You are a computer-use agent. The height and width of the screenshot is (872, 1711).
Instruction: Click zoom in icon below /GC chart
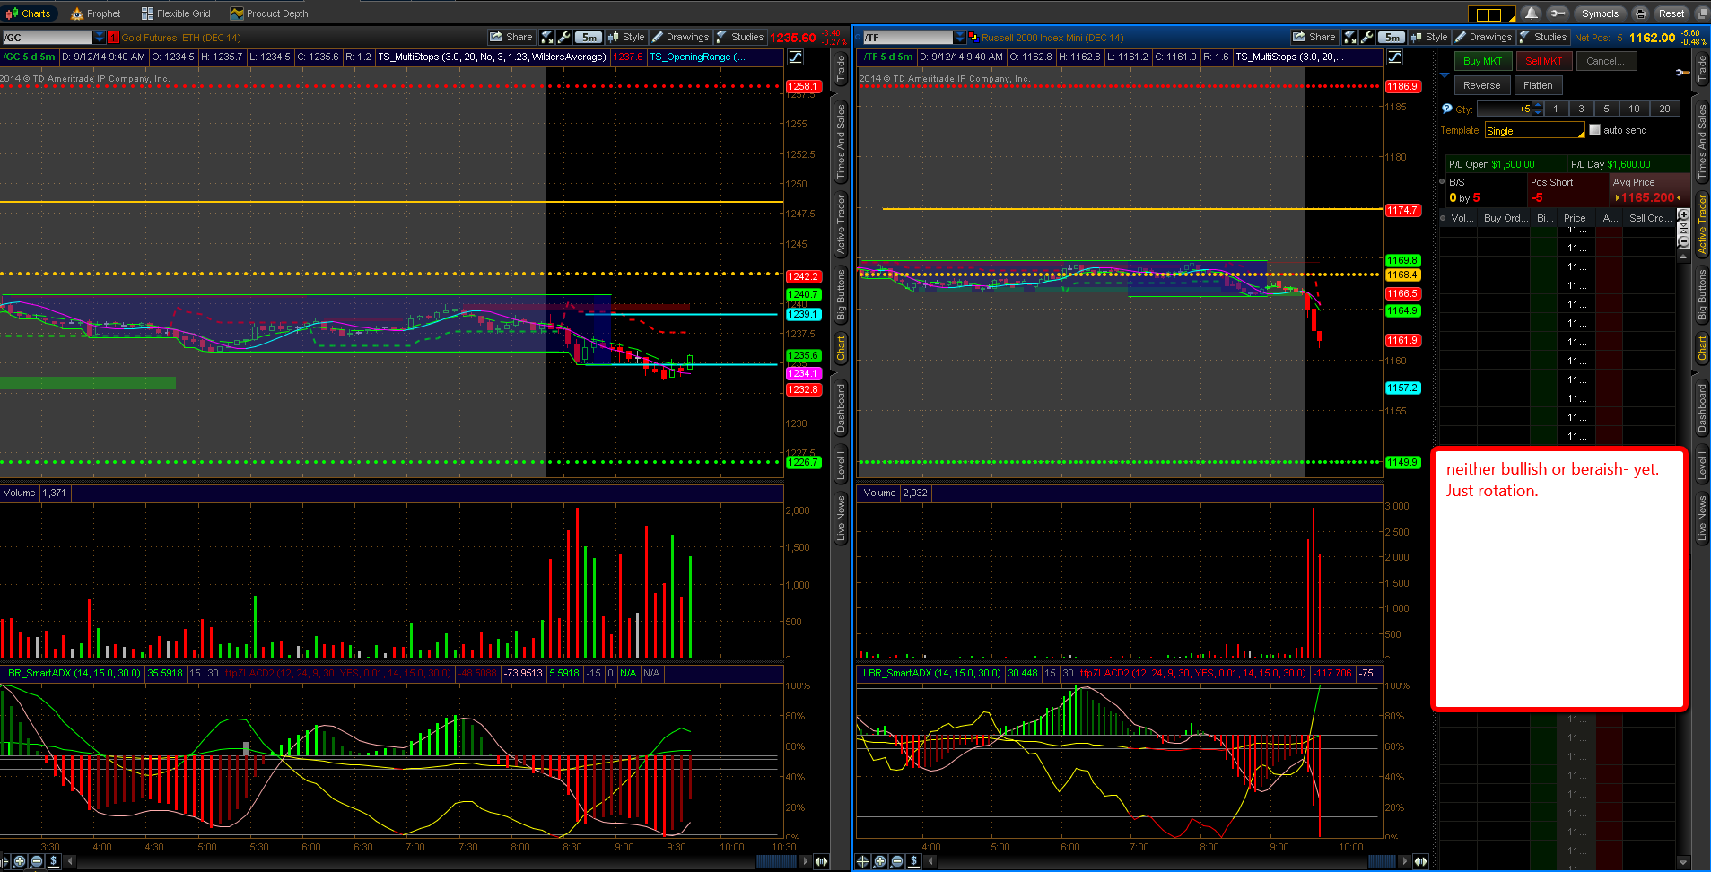click(20, 861)
